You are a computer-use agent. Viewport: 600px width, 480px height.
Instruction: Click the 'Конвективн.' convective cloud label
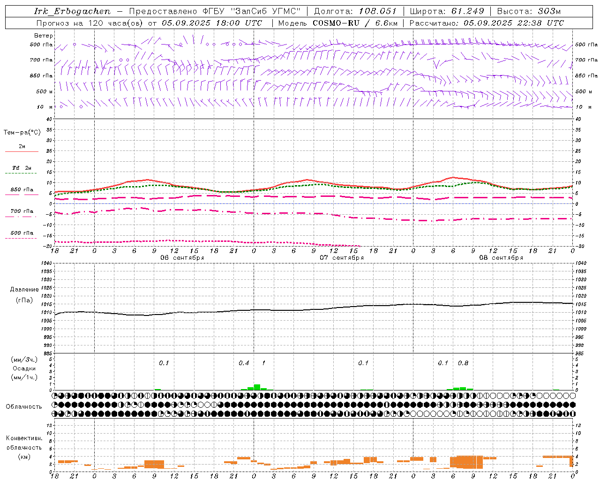pos(24,438)
